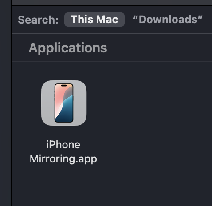Click the highlighted This Mac scope pill

(94, 20)
